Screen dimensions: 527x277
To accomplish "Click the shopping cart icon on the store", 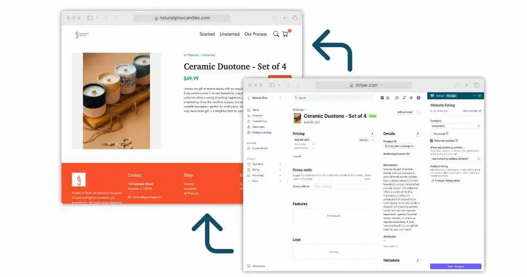I will pyautogui.click(x=285, y=34).
